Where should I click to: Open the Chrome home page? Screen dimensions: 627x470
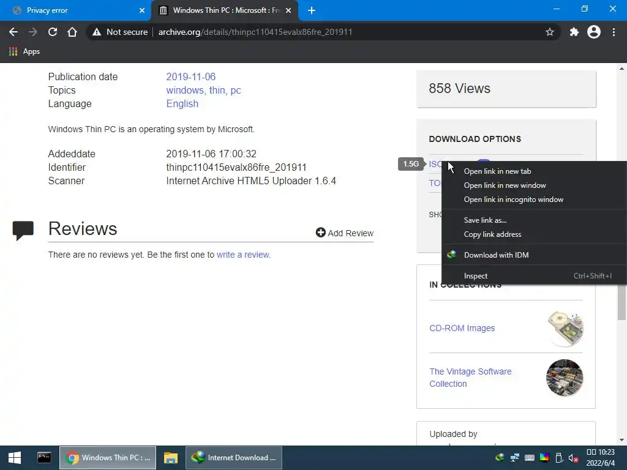72,32
